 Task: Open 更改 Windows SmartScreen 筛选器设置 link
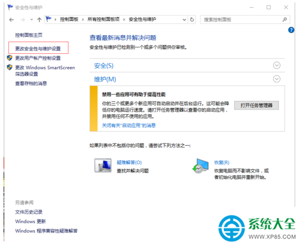[x=45, y=71]
